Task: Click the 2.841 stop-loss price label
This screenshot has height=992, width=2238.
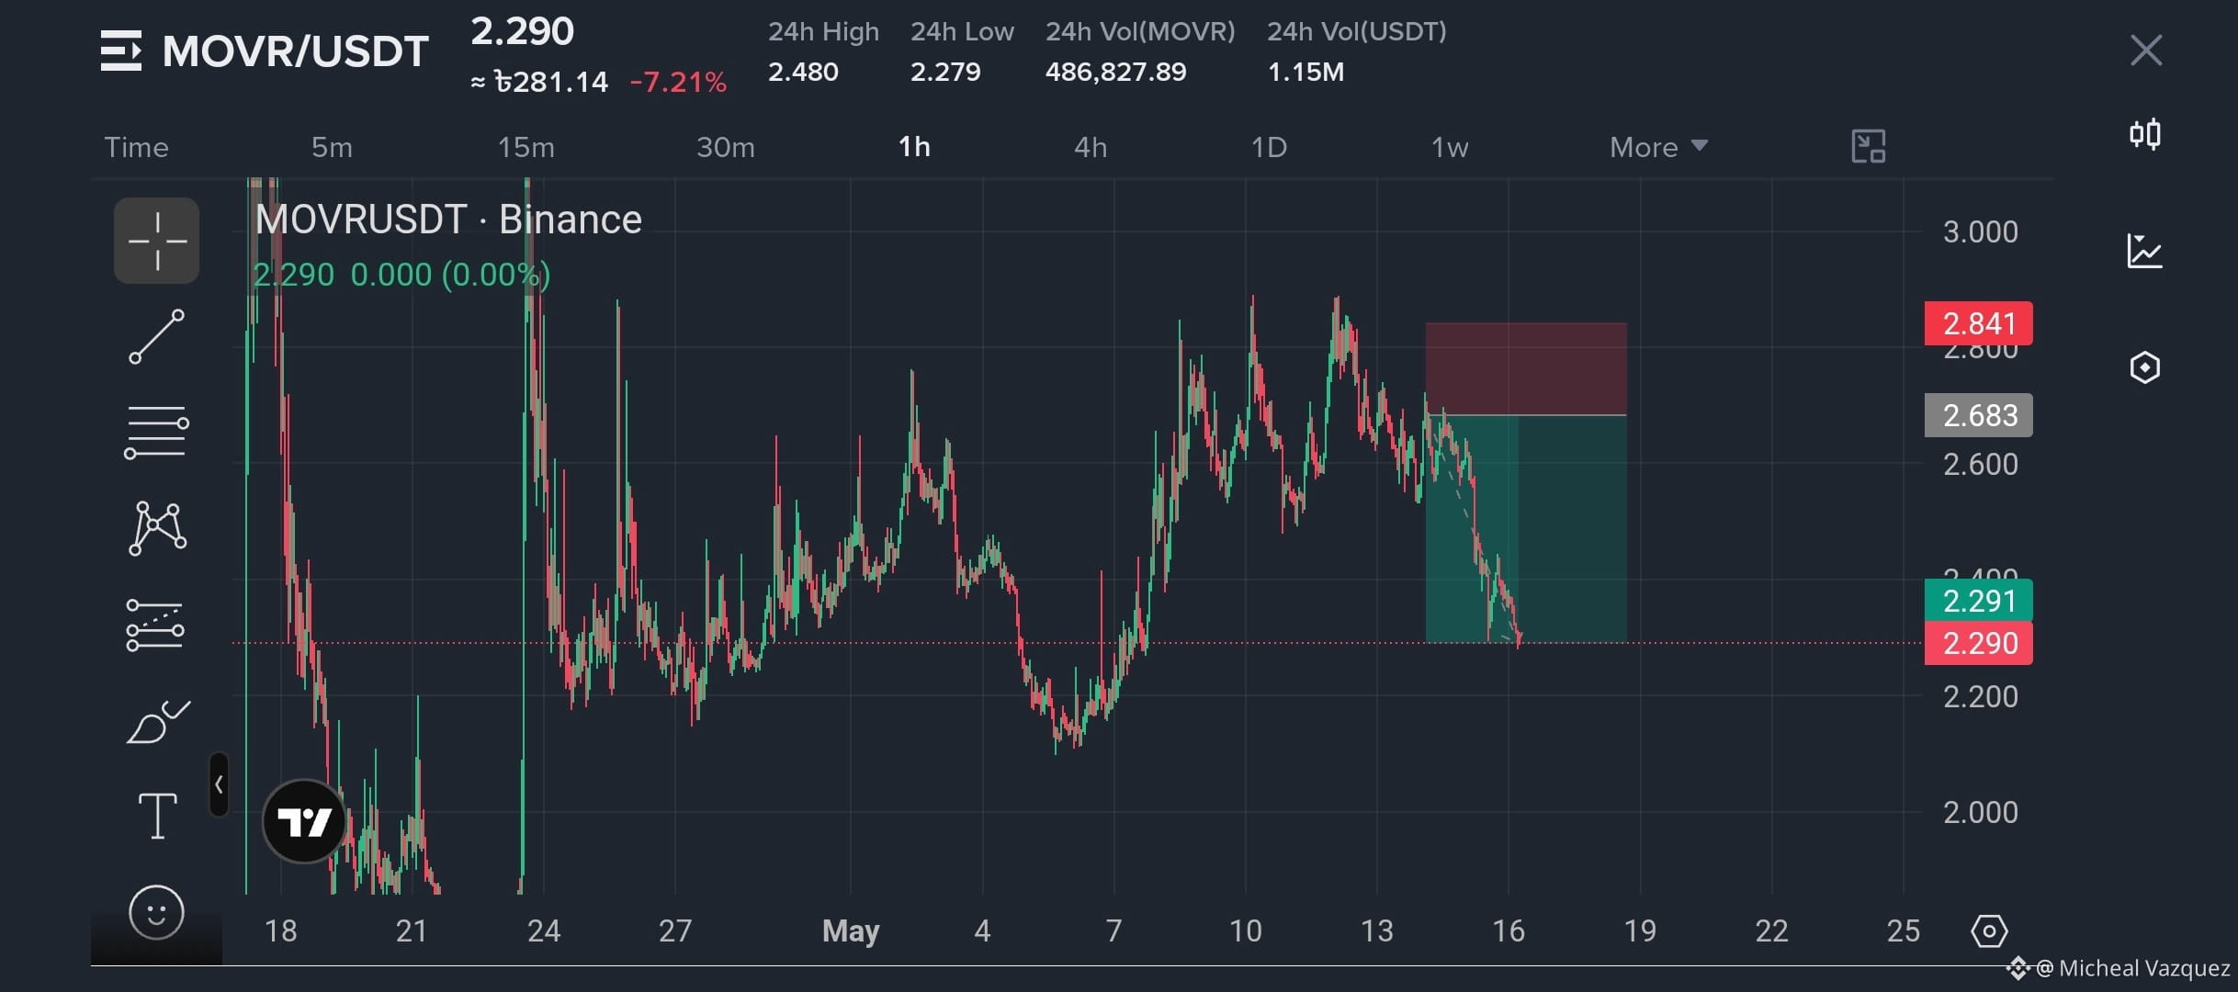Action: (x=1978, y=323)
